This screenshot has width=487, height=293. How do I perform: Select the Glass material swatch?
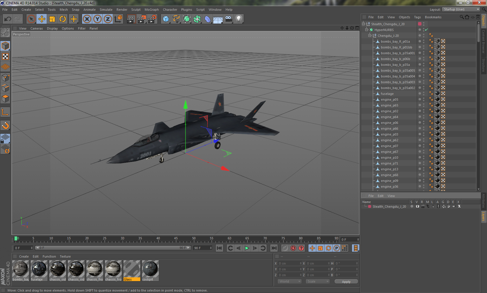pyautogui.click(x=132, y=271)
